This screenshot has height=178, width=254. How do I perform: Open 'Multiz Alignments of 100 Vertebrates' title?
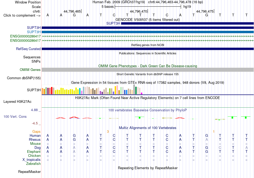click(148, 128)
